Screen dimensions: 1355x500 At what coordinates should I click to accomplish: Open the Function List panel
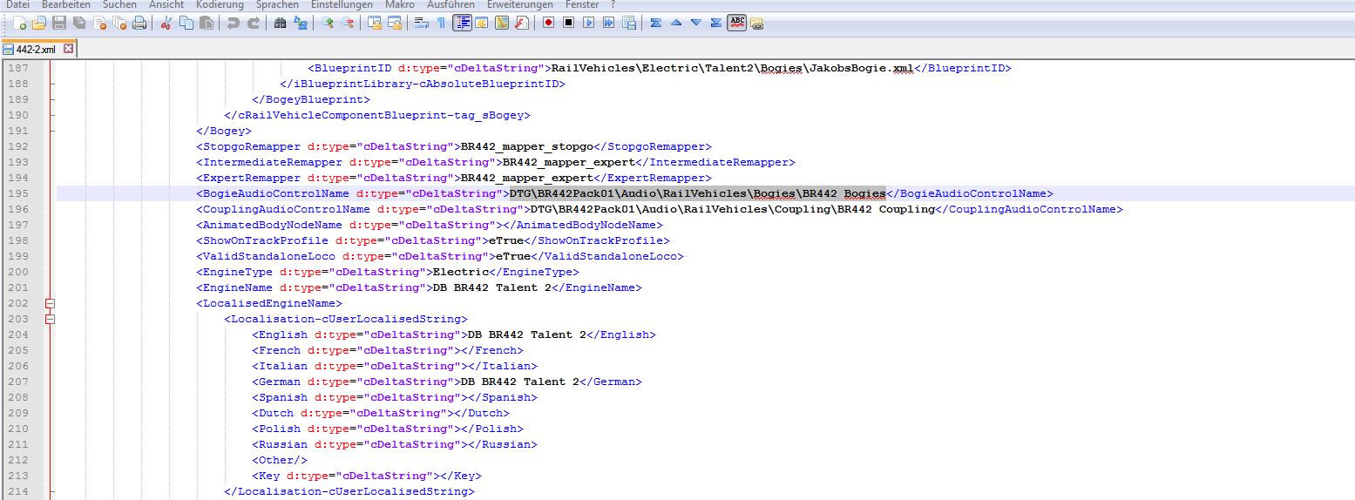coord(521,23)
